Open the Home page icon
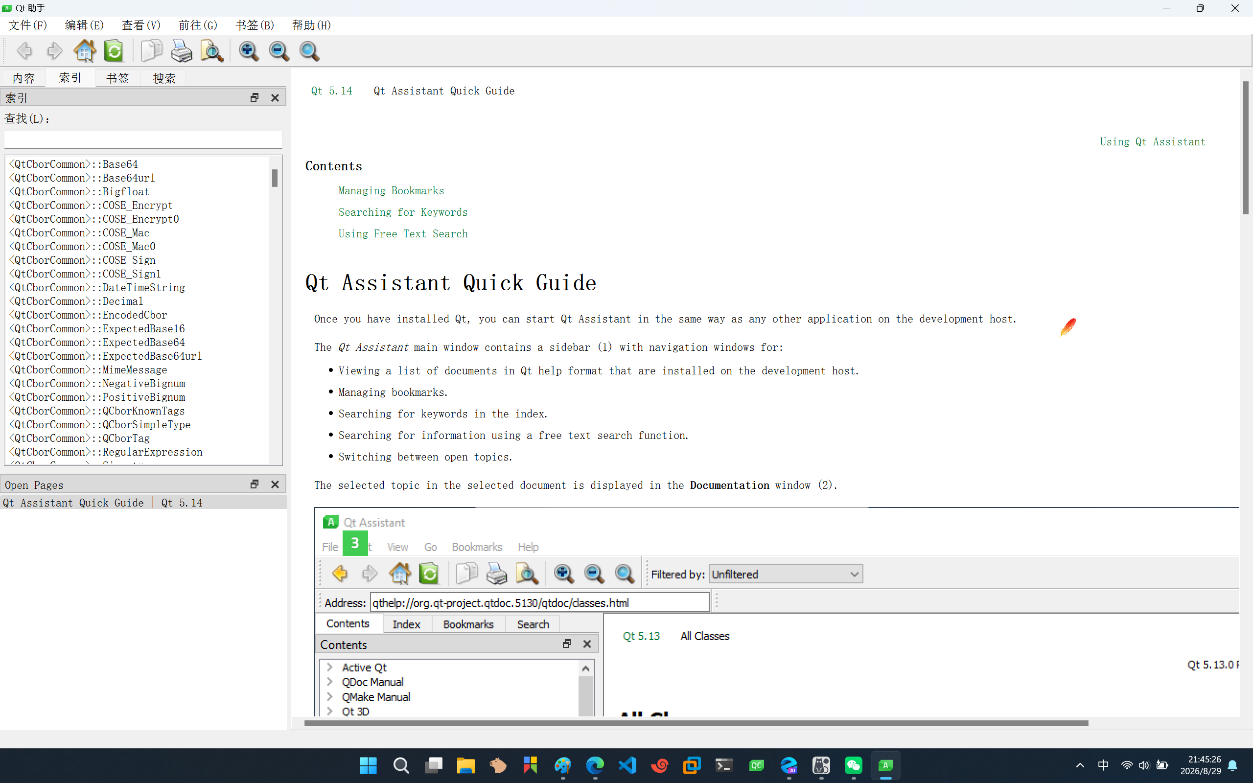1253x783 pixels. coord(84,51)
